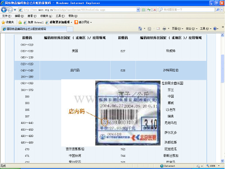225x169 pixels.
Task: Open the 免费 Hotmail favorites link
Action: [34, 23]
